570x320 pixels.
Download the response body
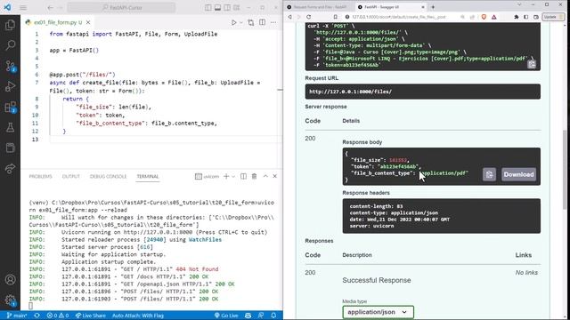click(518, 174)
